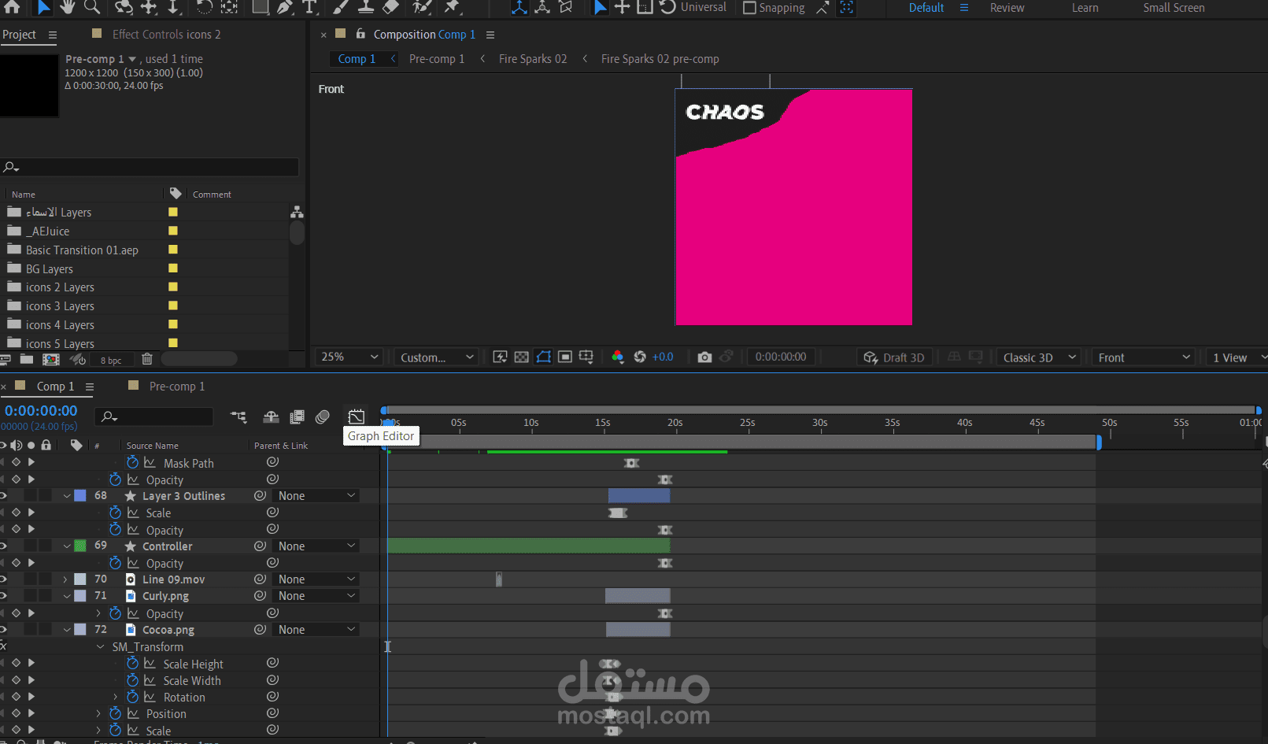The image size is (1268, 744).
Task: Select the Rotation tool in the toolbar
Action: 204,7
